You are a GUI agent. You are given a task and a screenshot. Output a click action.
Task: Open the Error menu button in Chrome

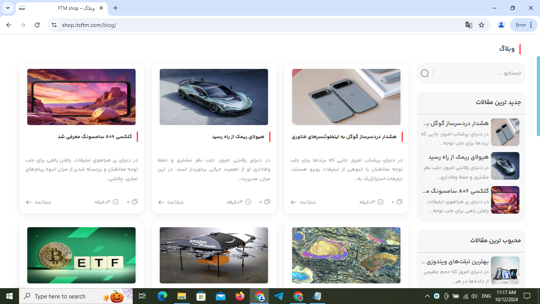click(523, 25)
